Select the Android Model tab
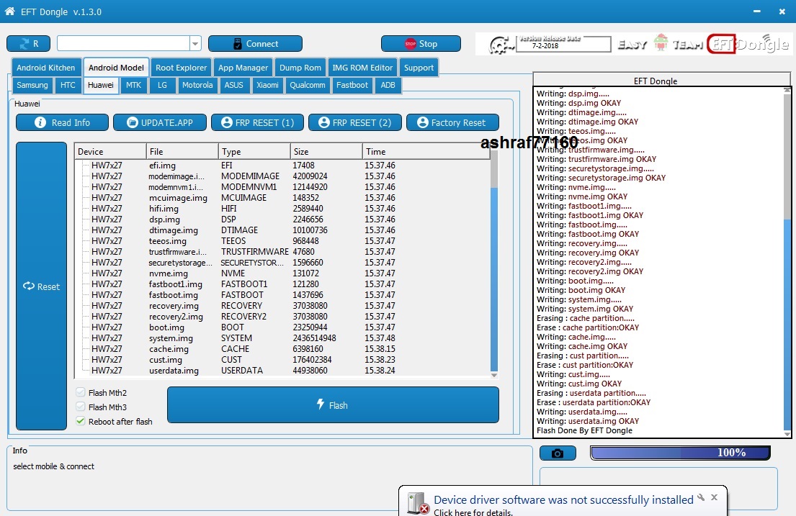This screenshot has width=796, height=516. [116, 68]
